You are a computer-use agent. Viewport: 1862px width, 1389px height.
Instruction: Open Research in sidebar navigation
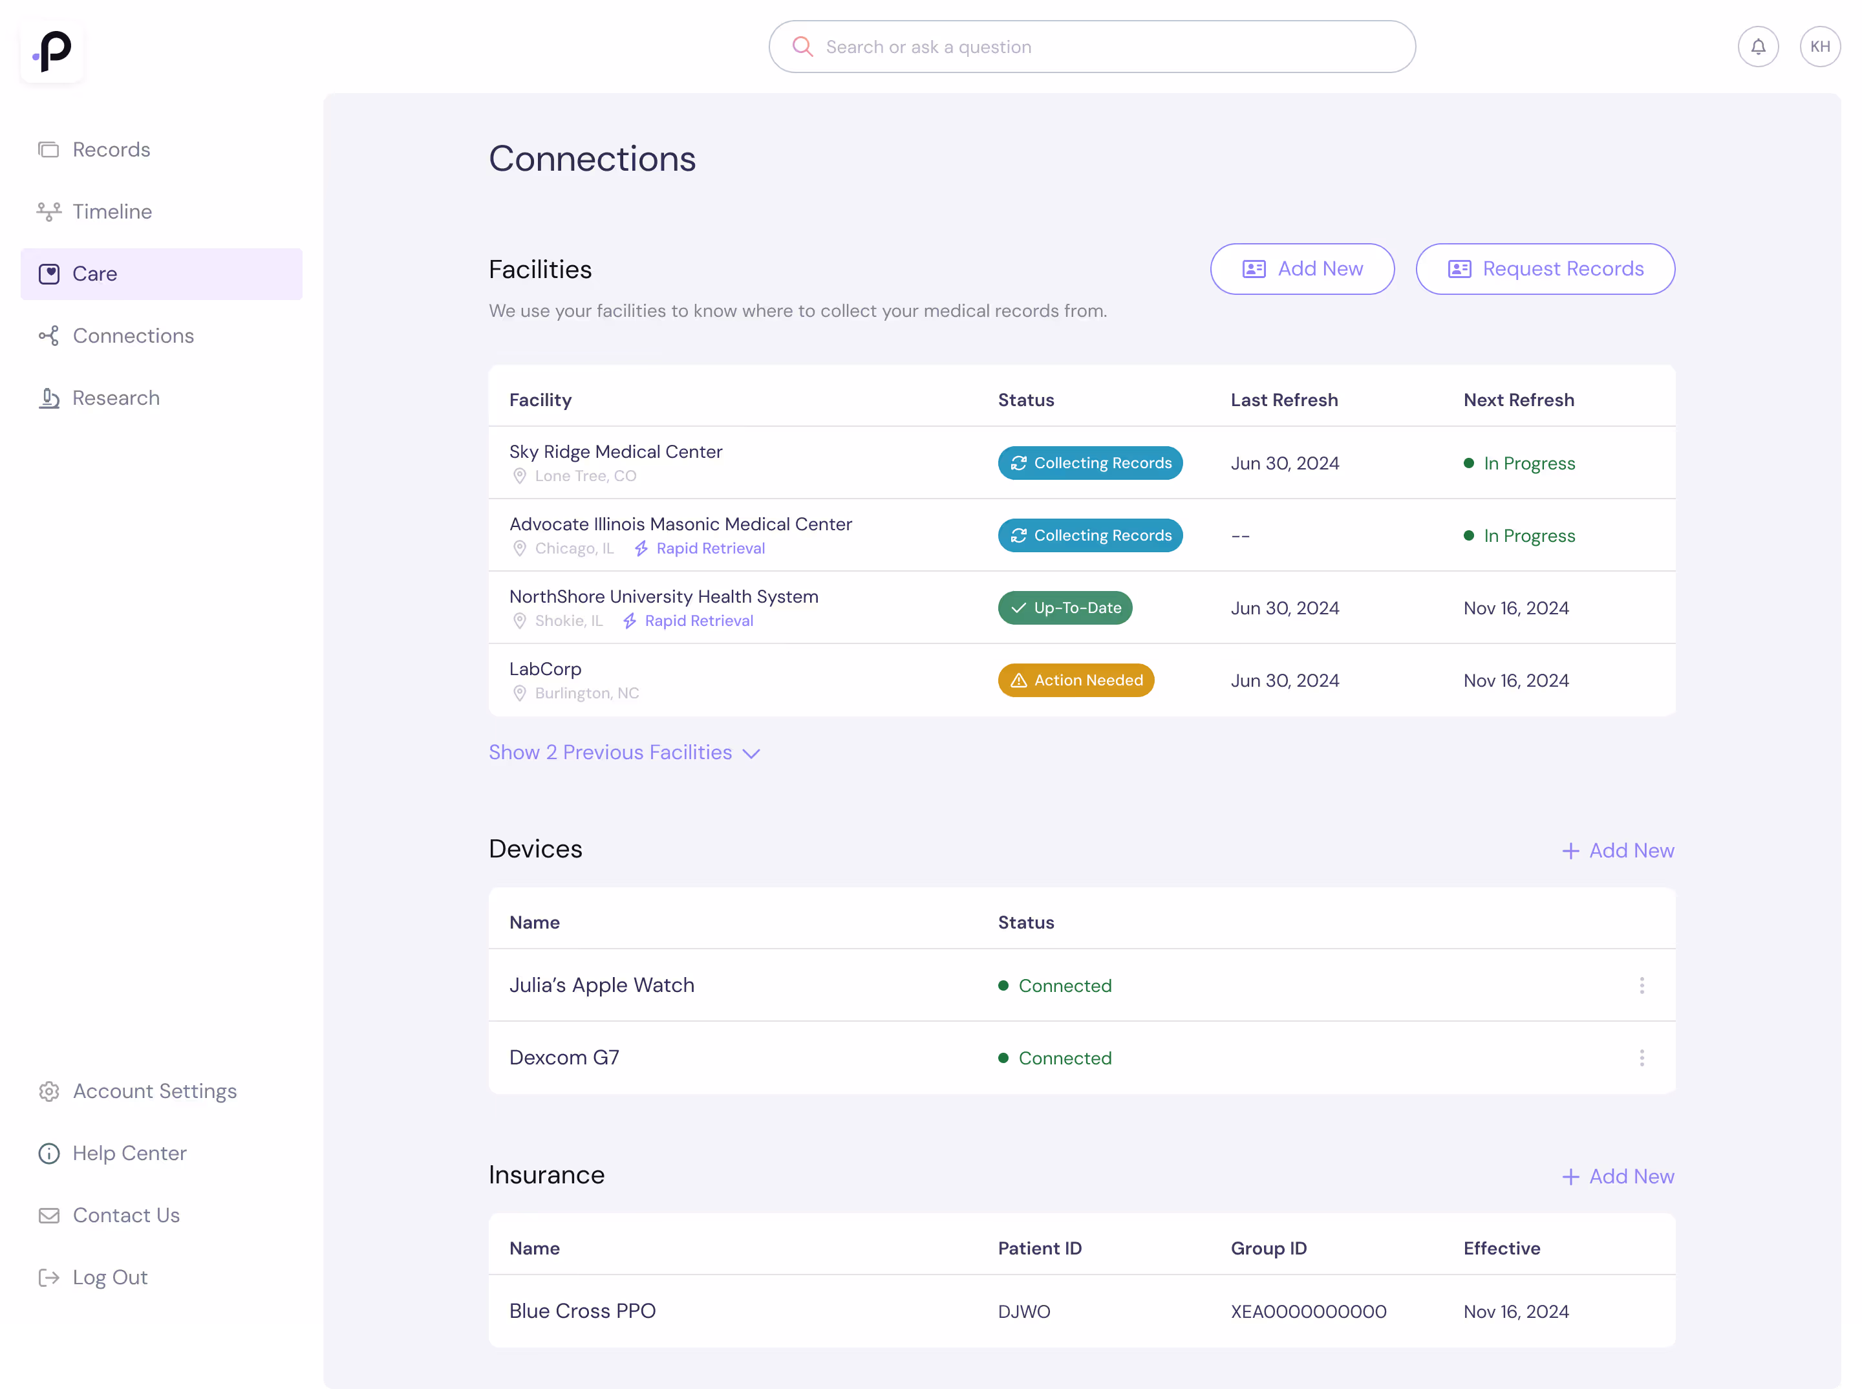116,398
